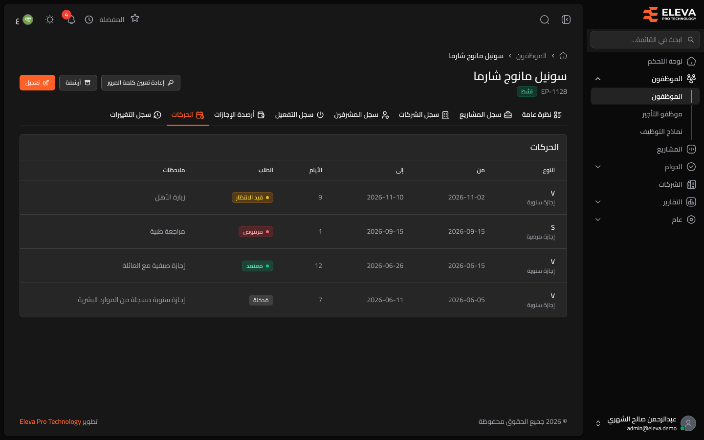Screen dimensions: 704x440
Task: Click the الطلب column header
Action: click(266, 170)
